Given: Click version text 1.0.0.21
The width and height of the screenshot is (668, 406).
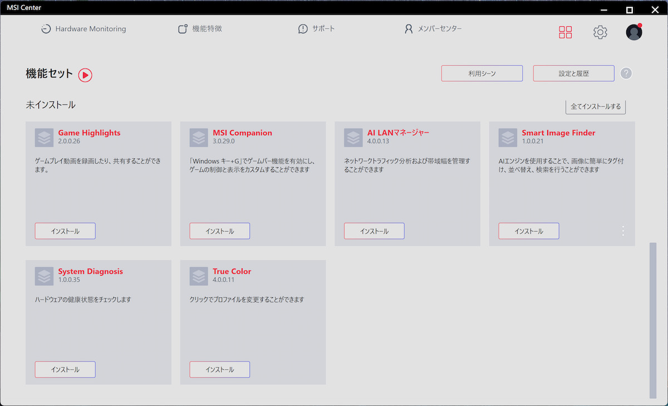Looking at the screenshot, I should coord(533,141).
